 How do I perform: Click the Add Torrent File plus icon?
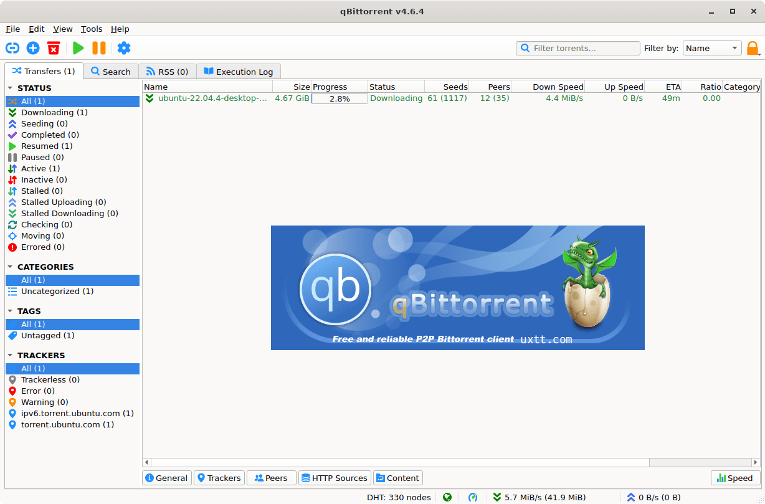(33, 48)
